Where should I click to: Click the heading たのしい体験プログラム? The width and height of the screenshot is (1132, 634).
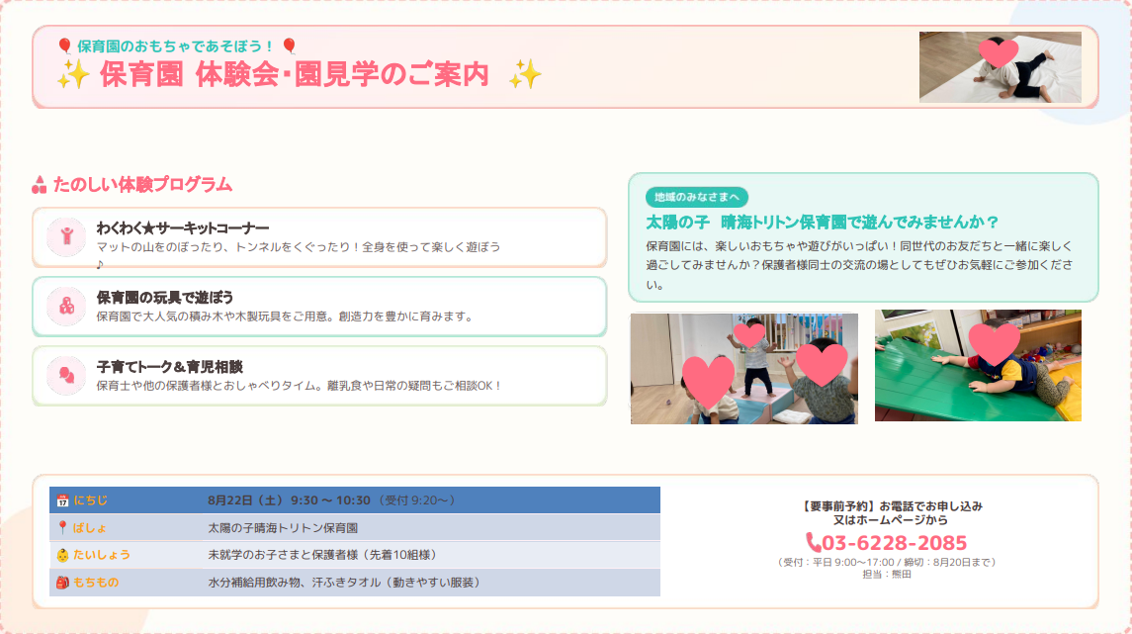pos(142,185)
